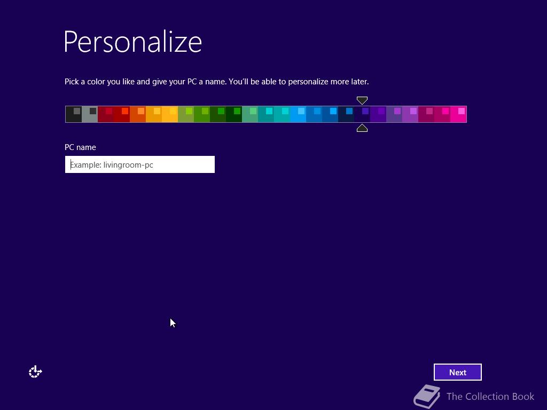The height and width of the screenshot is (410, 547).
Task: Select the orchid purple swatch with lilac accent
Action: click(411, 114)
